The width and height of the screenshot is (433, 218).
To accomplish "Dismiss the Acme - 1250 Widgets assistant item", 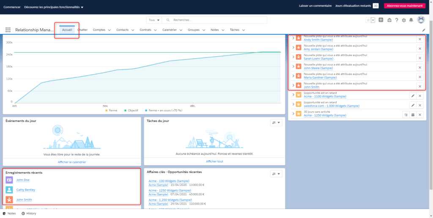I will (420, 115).
